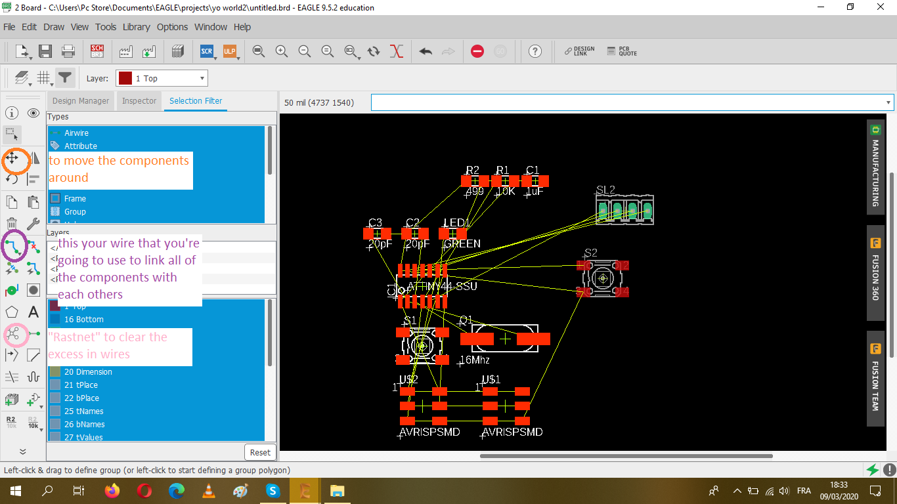
Task: Open the CAM processor factory icon
Action: coord(126,51)
